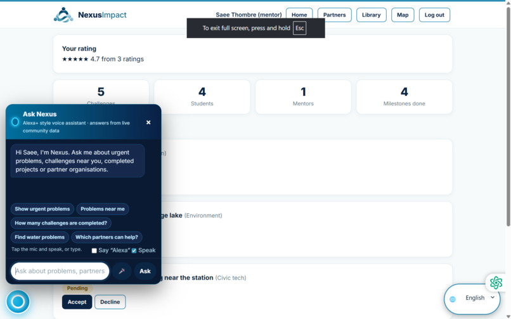Click the NexusImpact logo icon
511x319 pixels.
point(63,15)
